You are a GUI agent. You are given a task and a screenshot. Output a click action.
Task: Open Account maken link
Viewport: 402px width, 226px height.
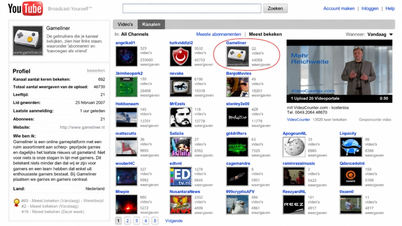[x=339, y=8]
